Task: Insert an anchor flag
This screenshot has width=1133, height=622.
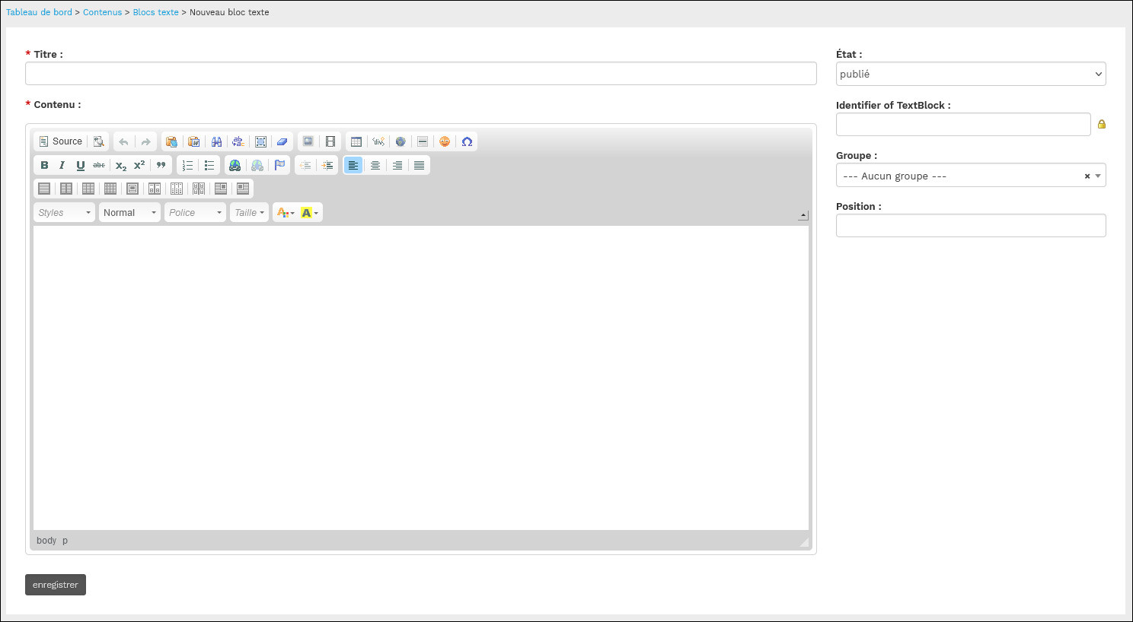Action: pos(279,165)
